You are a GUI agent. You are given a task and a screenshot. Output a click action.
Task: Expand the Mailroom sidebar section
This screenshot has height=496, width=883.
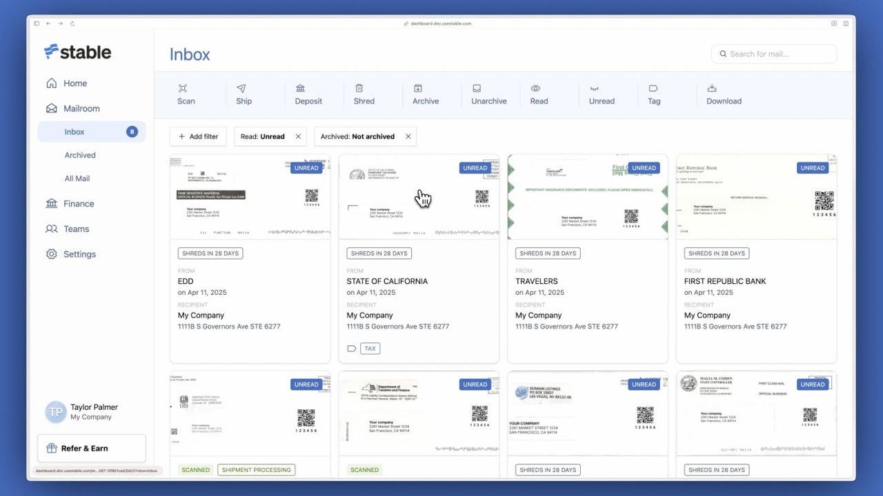[81, 108]
